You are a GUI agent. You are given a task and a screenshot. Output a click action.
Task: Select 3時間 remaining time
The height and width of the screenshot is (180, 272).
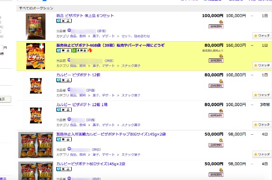pos(264,105)
